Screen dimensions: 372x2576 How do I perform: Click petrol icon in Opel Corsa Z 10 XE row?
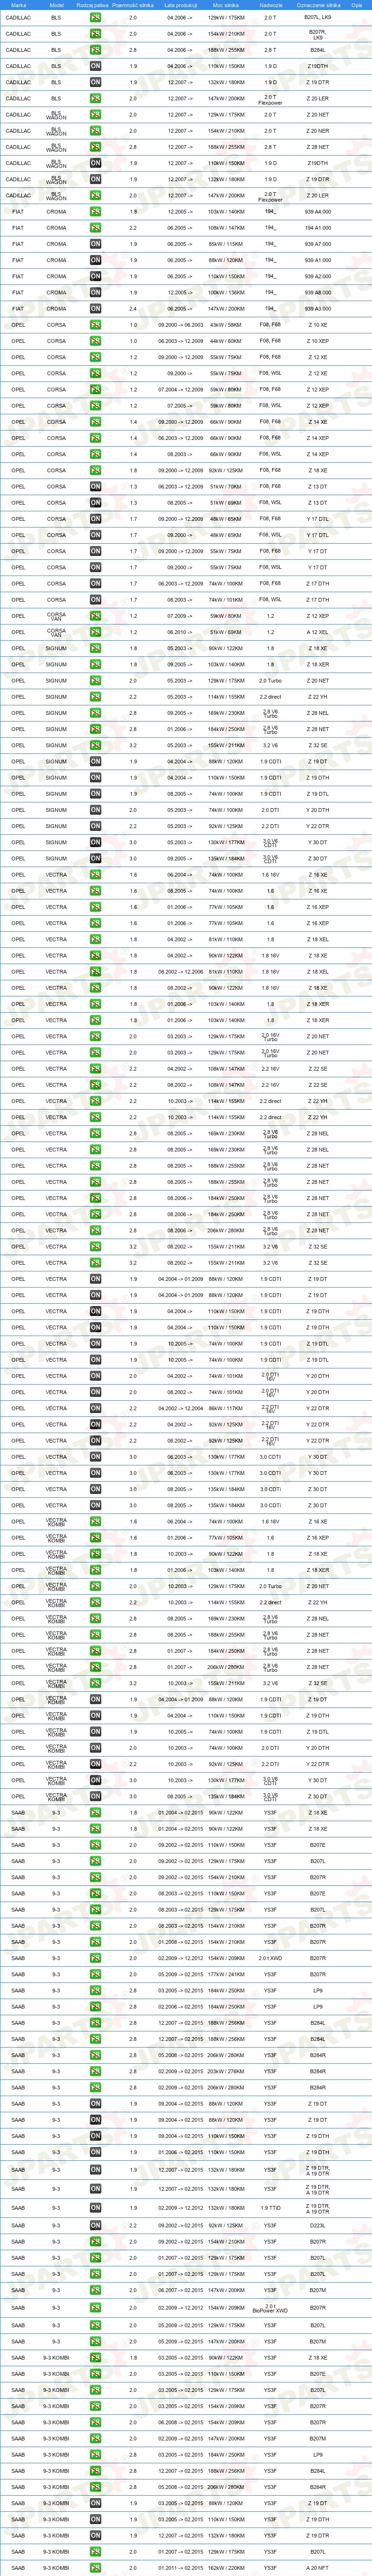point(96,325)
